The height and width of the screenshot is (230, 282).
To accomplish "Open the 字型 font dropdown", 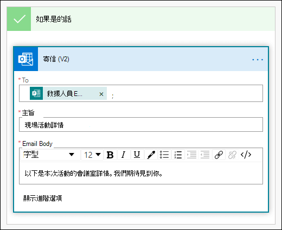I will tap(50, 155).
